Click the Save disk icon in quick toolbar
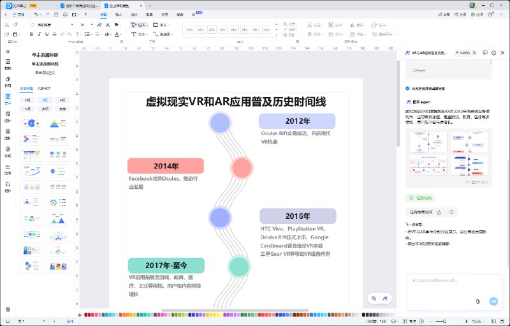The image size is (510, 326). (56, 15)
